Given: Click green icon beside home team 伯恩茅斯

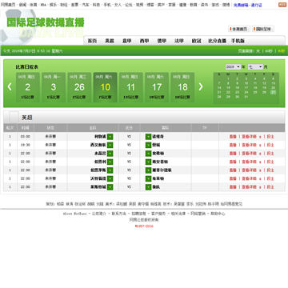Looking at the screenshot, I should (x=110, y=170).
